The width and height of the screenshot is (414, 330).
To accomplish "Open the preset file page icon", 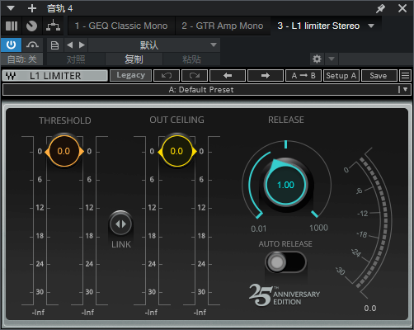I will click(x=54, y=45).
